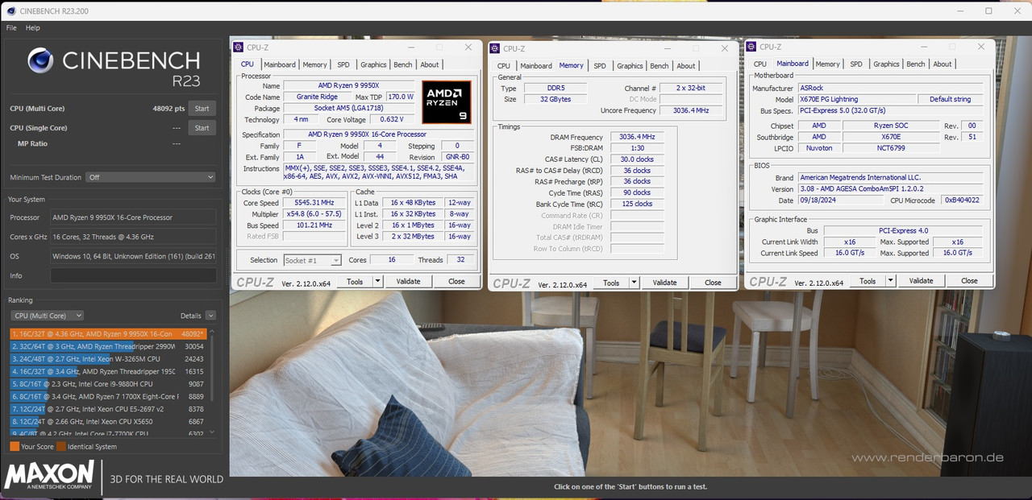
Task: Open SPD tab in first CPU-Z window
Action: point(343,64)
